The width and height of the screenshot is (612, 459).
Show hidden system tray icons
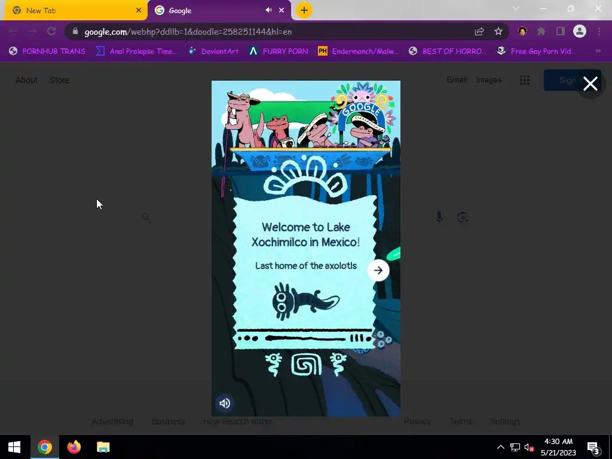coord(500,447)
